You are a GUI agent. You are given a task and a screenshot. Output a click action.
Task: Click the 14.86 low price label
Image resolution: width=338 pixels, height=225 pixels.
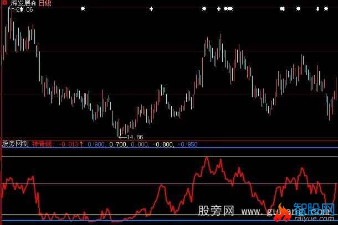tap(135, 137)
